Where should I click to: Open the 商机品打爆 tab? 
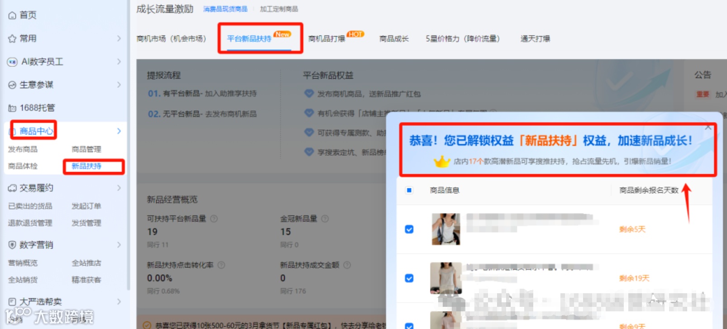coord(327,39)
